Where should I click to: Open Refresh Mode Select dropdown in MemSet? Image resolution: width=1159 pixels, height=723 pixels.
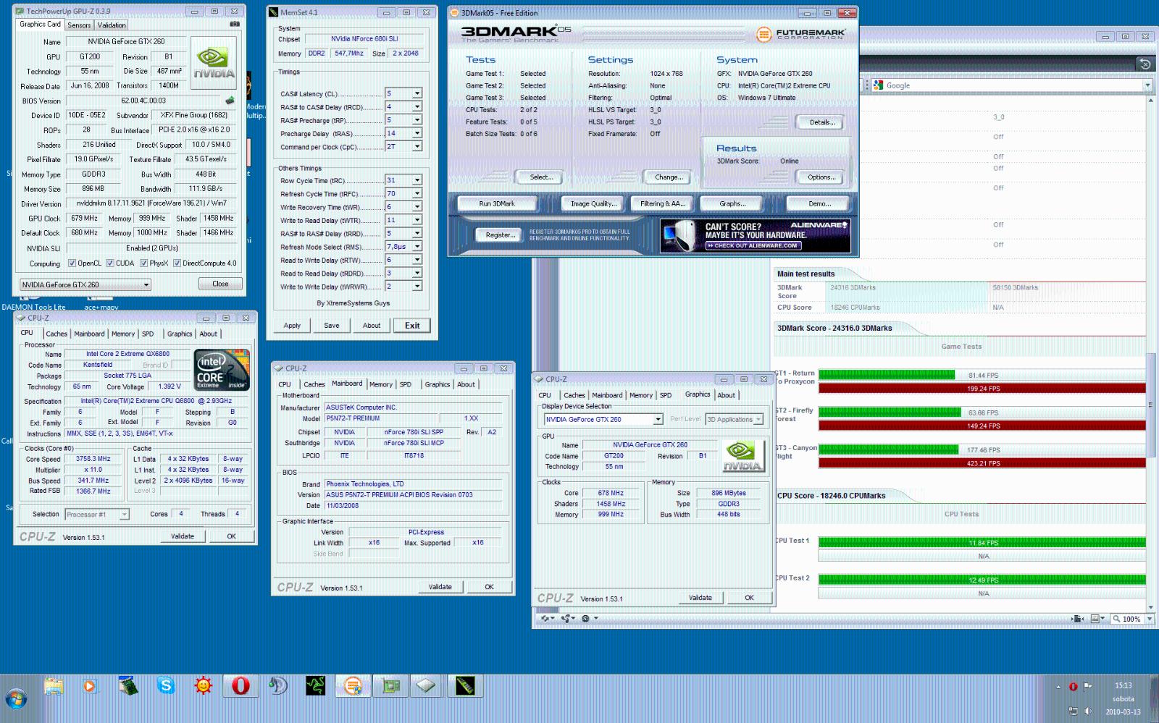tap(417, 247)
